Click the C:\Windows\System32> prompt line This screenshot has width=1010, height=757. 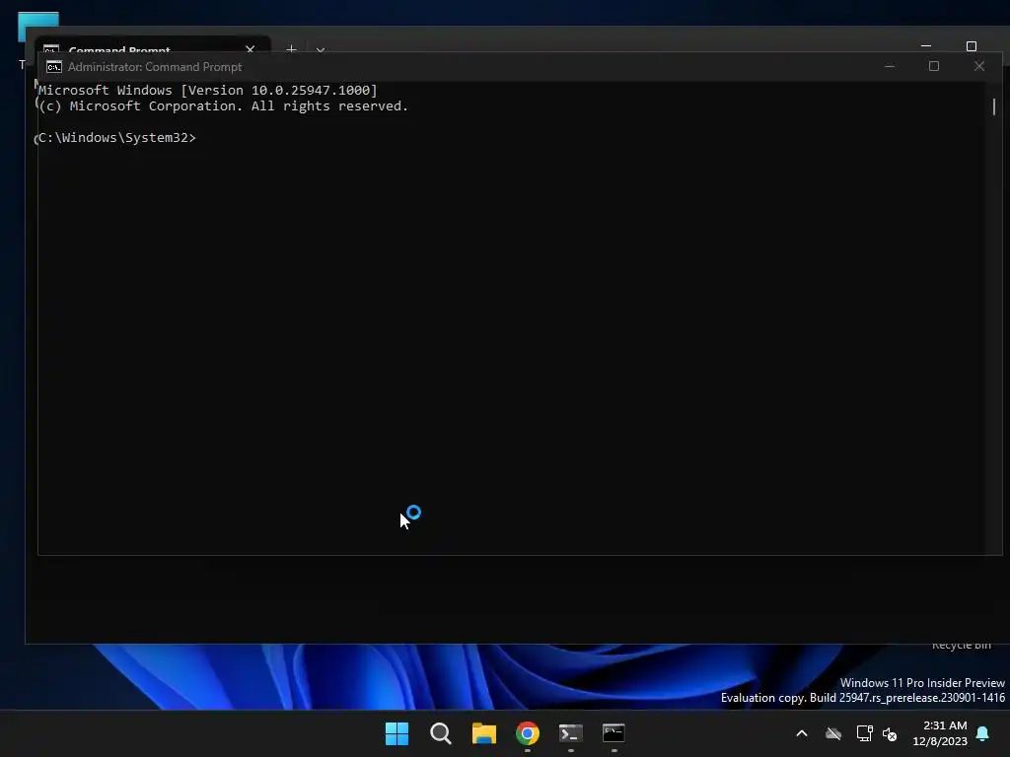[x=117, y=138]
